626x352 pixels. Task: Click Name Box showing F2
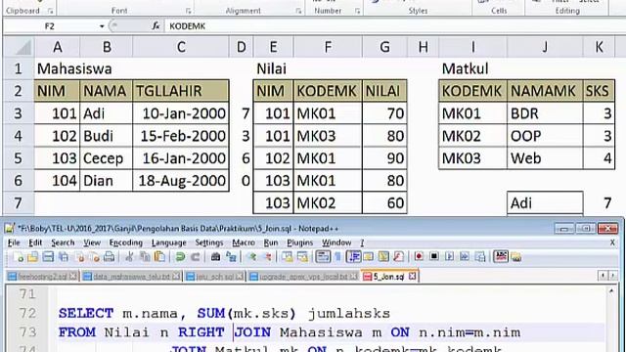coord(50,26)
